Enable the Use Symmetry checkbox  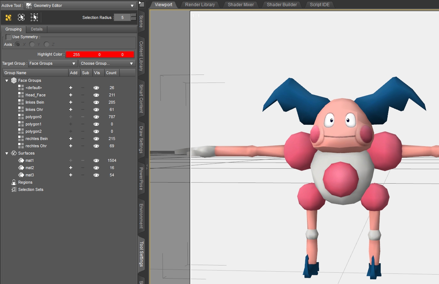[x=8, y=37]
